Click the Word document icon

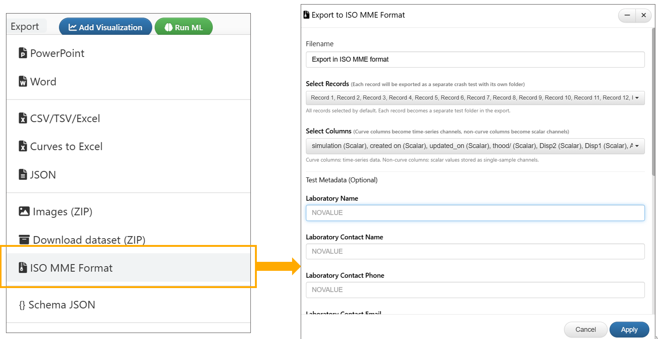(x=23, y=82)
